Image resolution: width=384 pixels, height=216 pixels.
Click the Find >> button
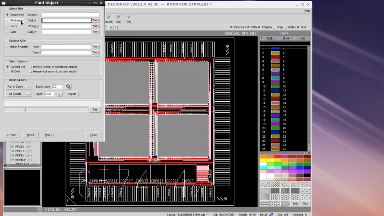pos(50,135)
